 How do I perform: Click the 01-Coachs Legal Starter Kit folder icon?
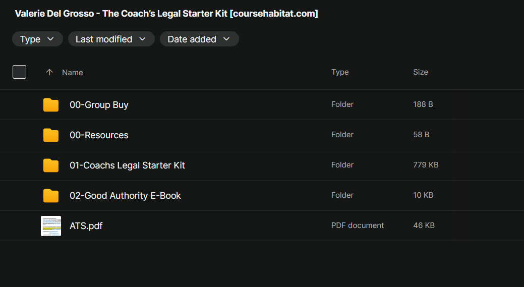tap(51, 165)
